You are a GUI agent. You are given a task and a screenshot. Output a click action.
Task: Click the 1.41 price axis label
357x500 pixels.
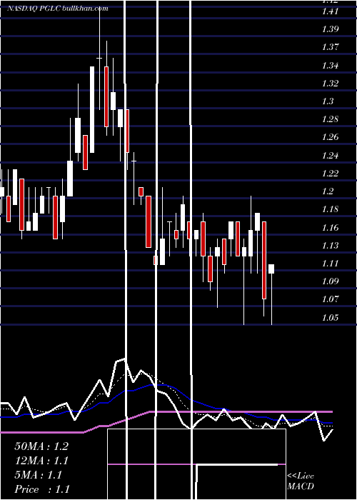coord(330,11)
